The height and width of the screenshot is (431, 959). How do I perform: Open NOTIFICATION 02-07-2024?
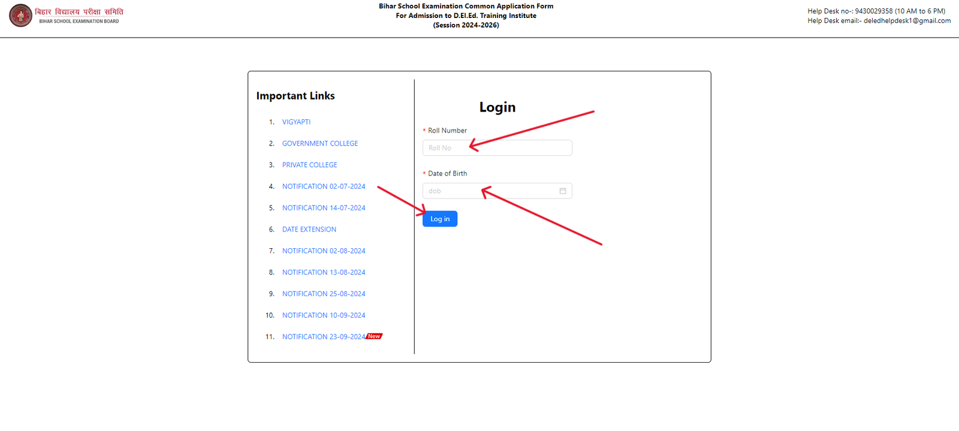323,186
